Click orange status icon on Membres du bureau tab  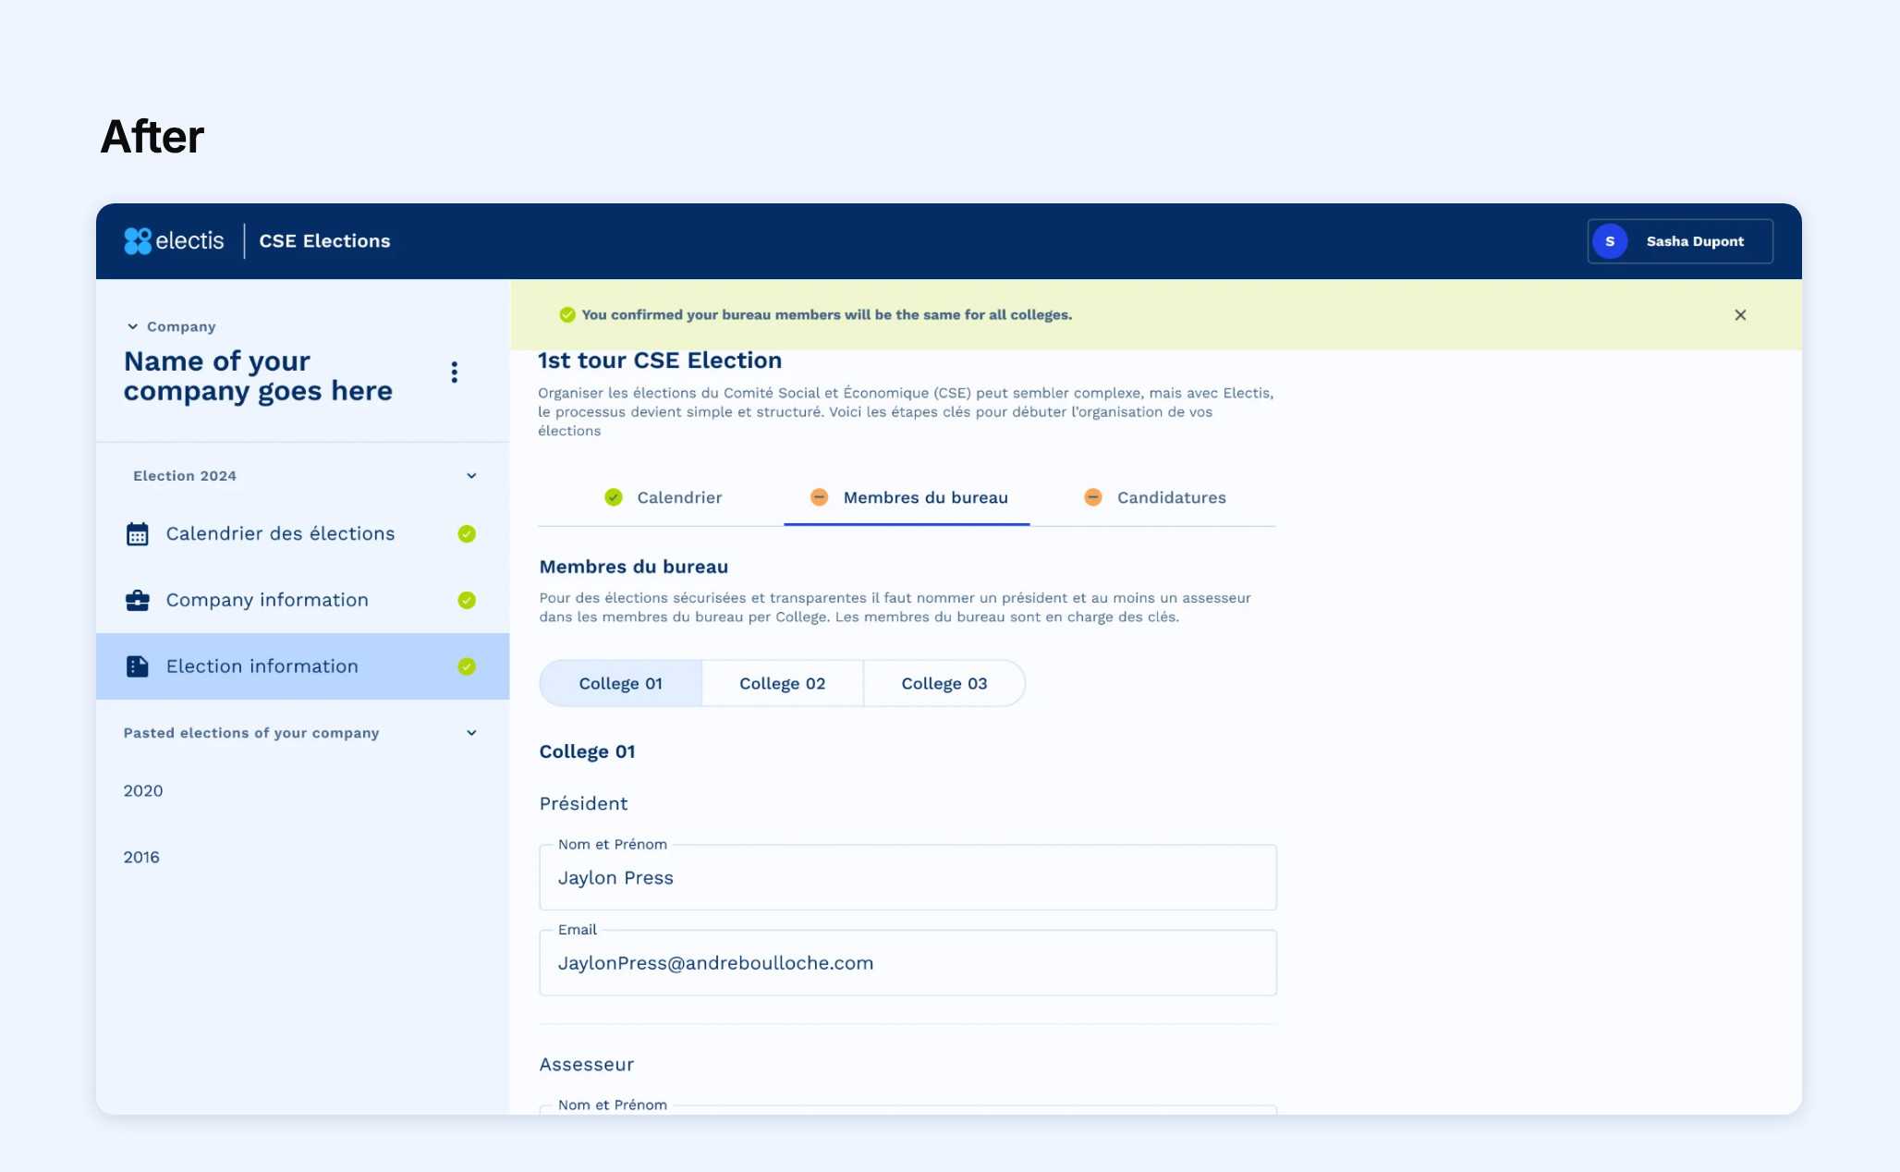pyautogui.click(x=819, y=497)
